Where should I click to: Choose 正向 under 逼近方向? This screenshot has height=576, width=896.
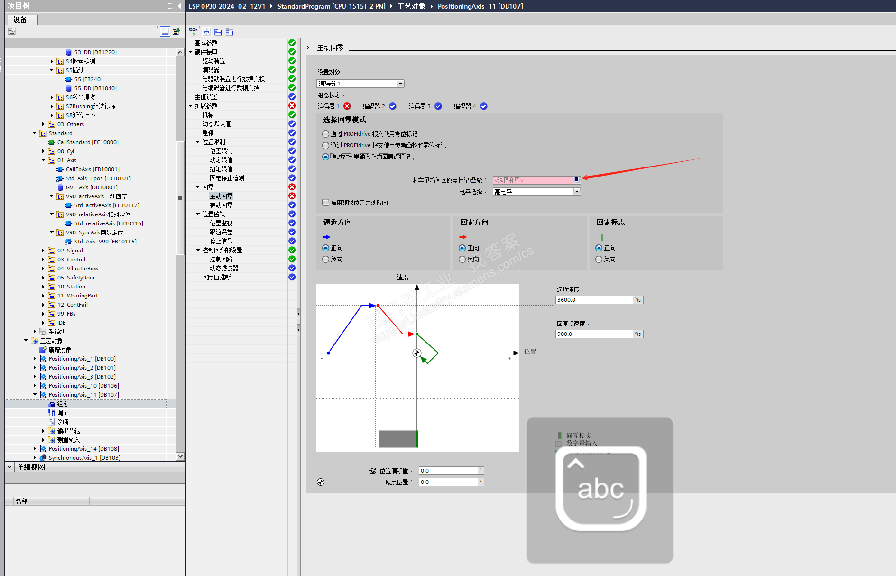[325, 248]
